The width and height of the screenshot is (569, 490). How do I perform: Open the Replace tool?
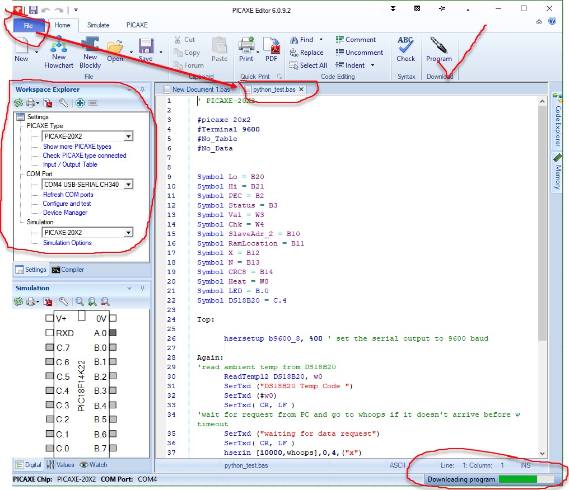[x=307, y=53]
